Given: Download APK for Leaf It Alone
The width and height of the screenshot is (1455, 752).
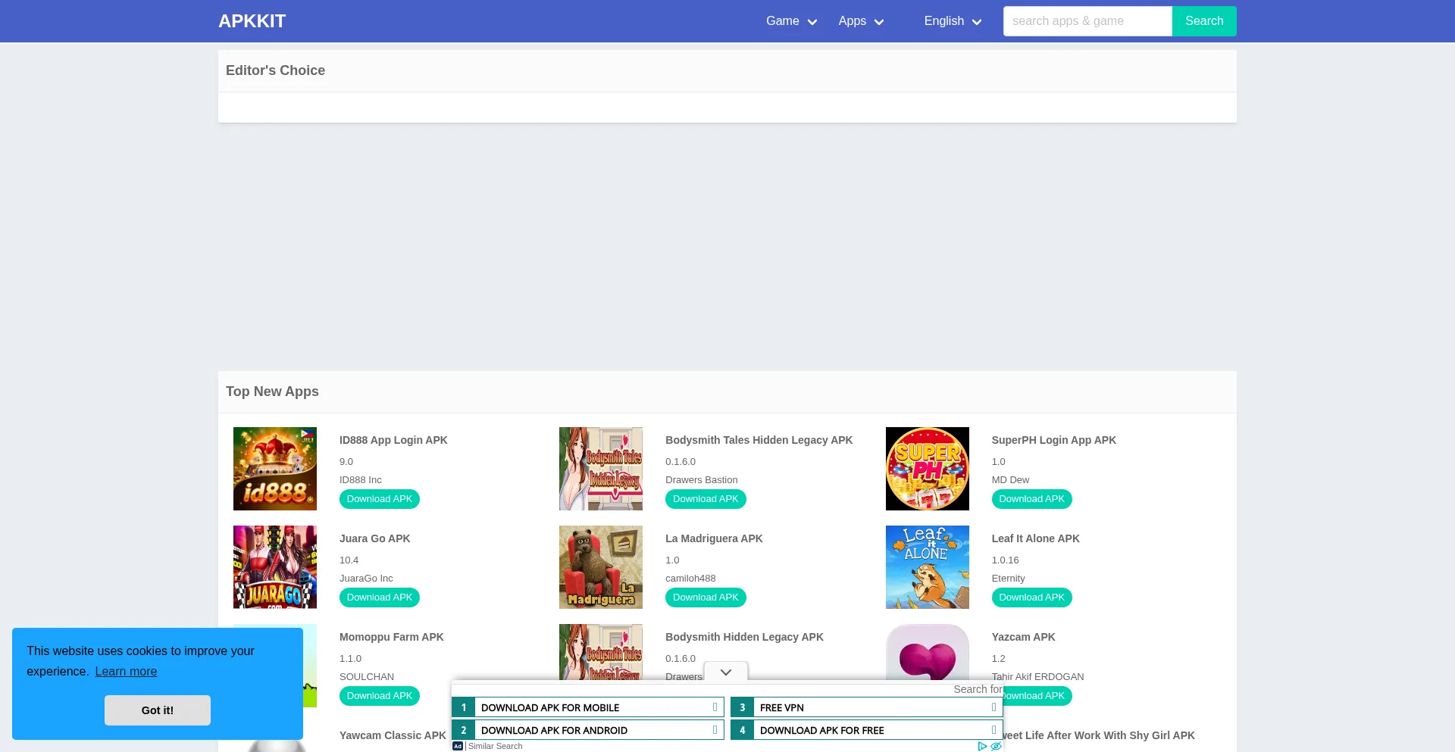Looking at the screenshot, I should 1031,598.
